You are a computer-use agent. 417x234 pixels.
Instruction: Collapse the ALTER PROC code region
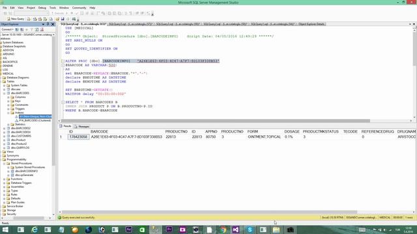(63, 61)
